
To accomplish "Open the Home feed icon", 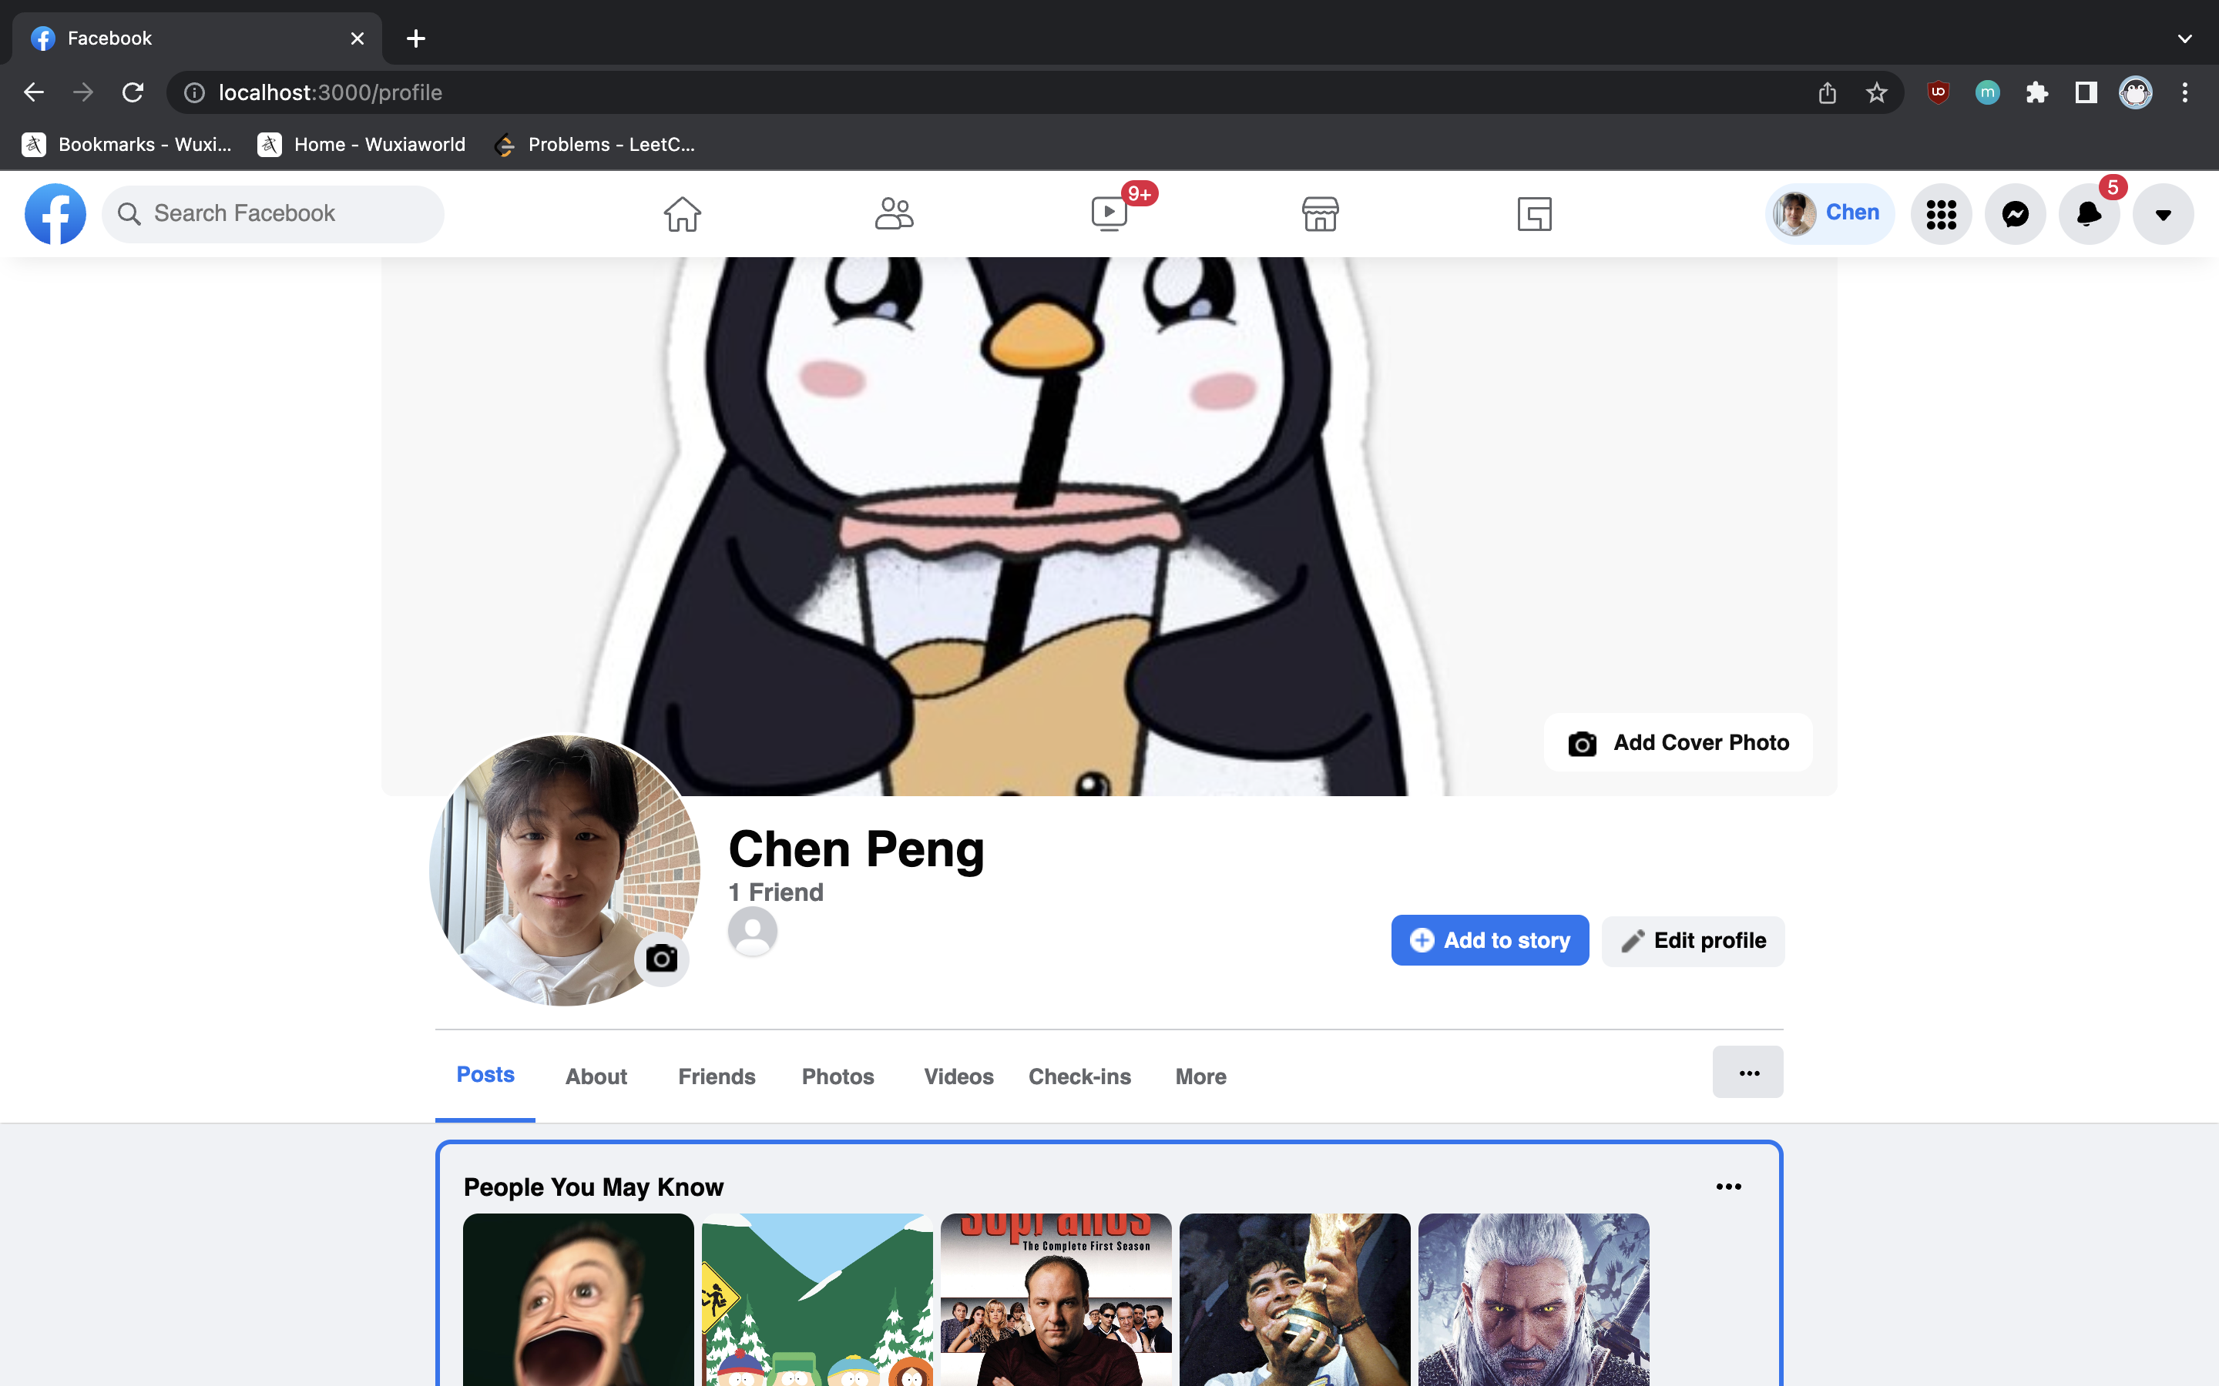I will (x=680, y=213).
